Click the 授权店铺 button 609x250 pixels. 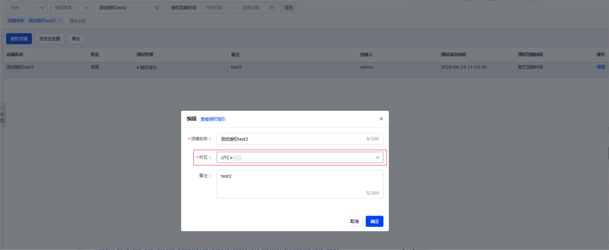[x=19, y=39]
